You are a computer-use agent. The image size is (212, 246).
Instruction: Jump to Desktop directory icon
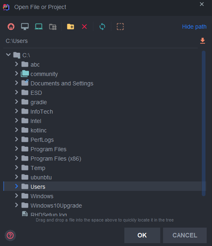(x=25, y=27)
